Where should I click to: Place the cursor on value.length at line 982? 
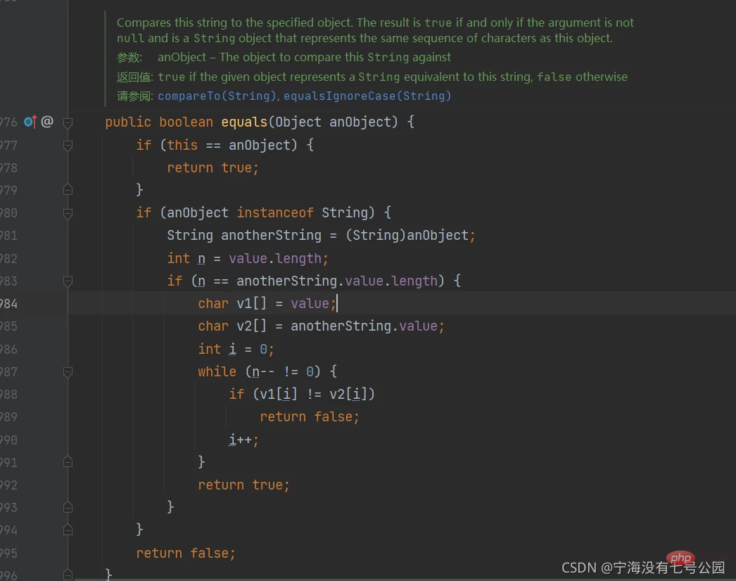coord(278,258)
